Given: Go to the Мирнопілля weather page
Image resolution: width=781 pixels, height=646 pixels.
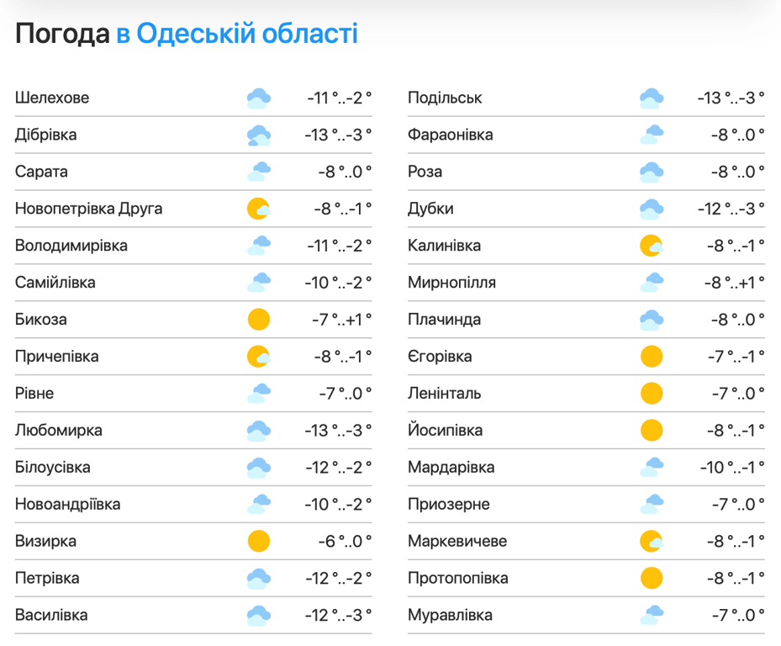Looking at the screenshot, I should pos(451,283).
